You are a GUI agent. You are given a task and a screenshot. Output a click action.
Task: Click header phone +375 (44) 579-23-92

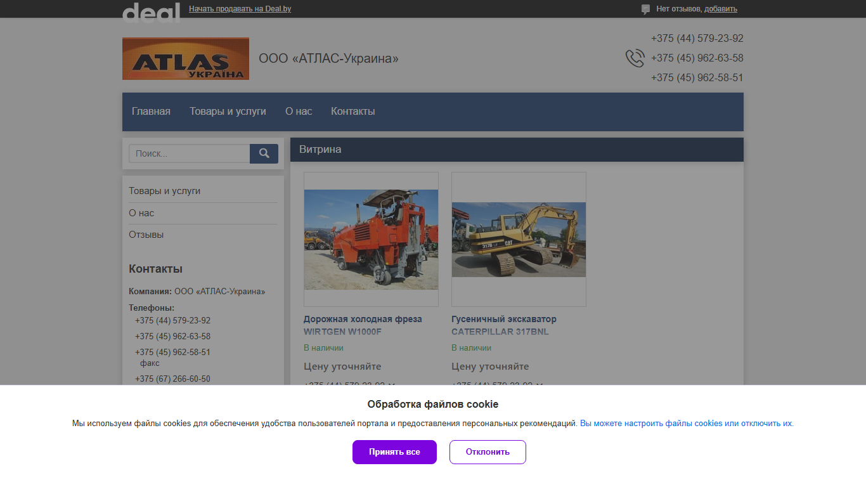click(x=697, y=39)
